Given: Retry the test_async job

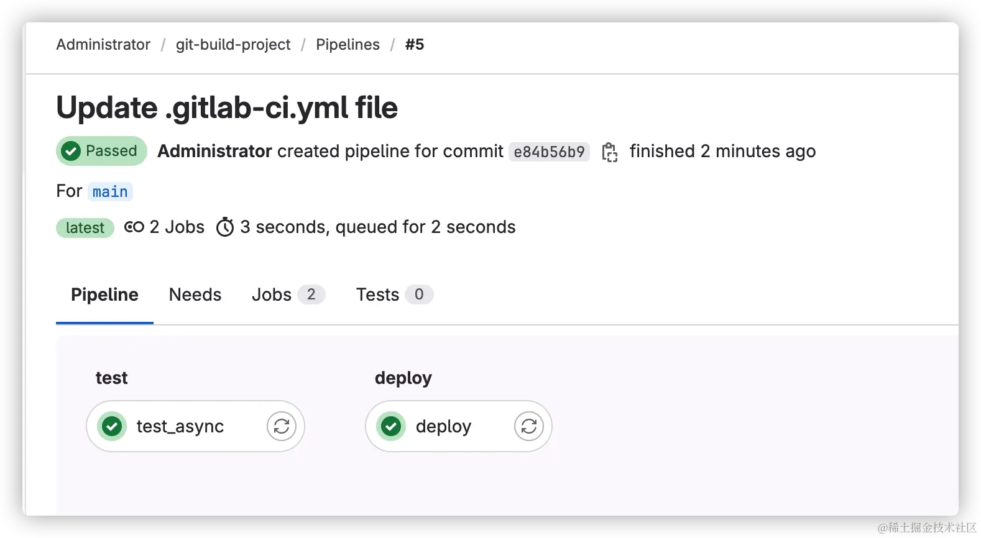Looking at the screenshot, I should tap(282, 426).
